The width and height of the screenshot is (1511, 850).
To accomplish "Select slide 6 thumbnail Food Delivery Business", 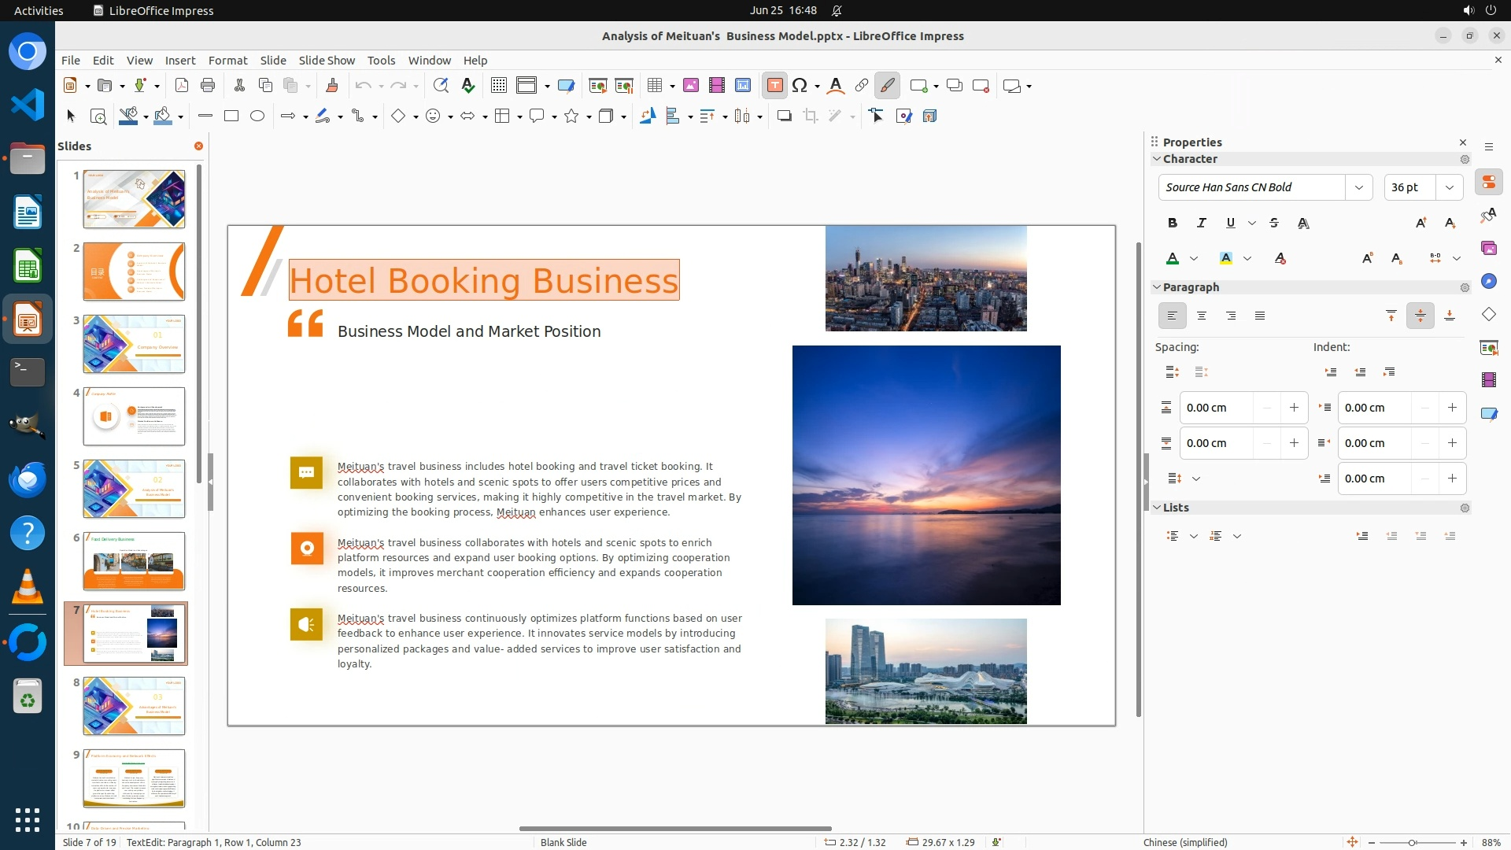I will (x=134, y=561).
